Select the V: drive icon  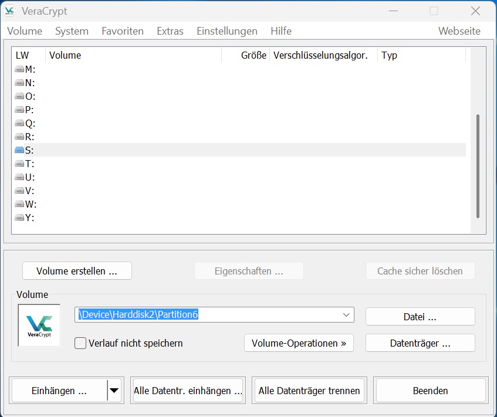[19, 191]
